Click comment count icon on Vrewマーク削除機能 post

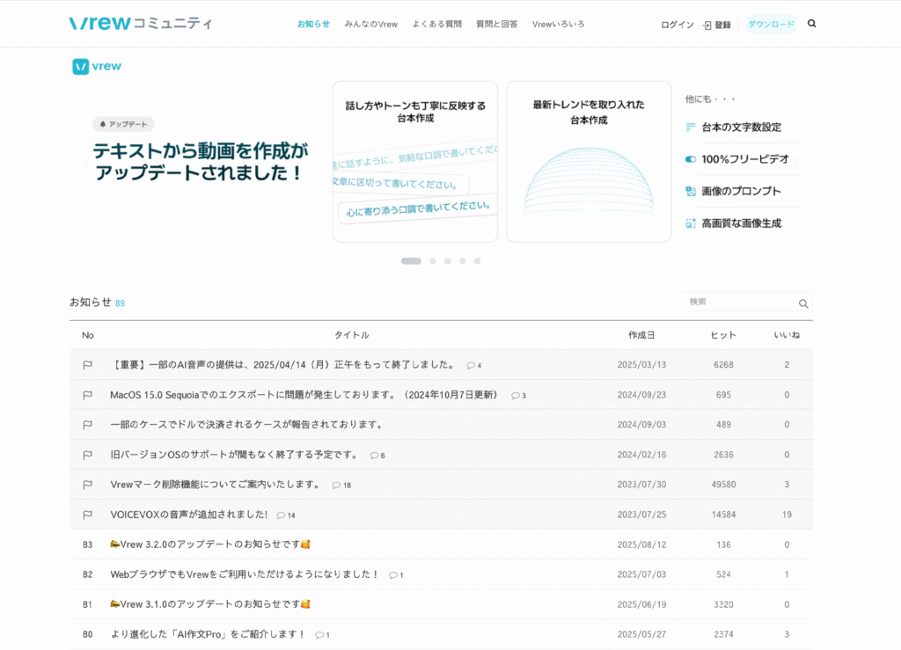click(x=337, y=486)
